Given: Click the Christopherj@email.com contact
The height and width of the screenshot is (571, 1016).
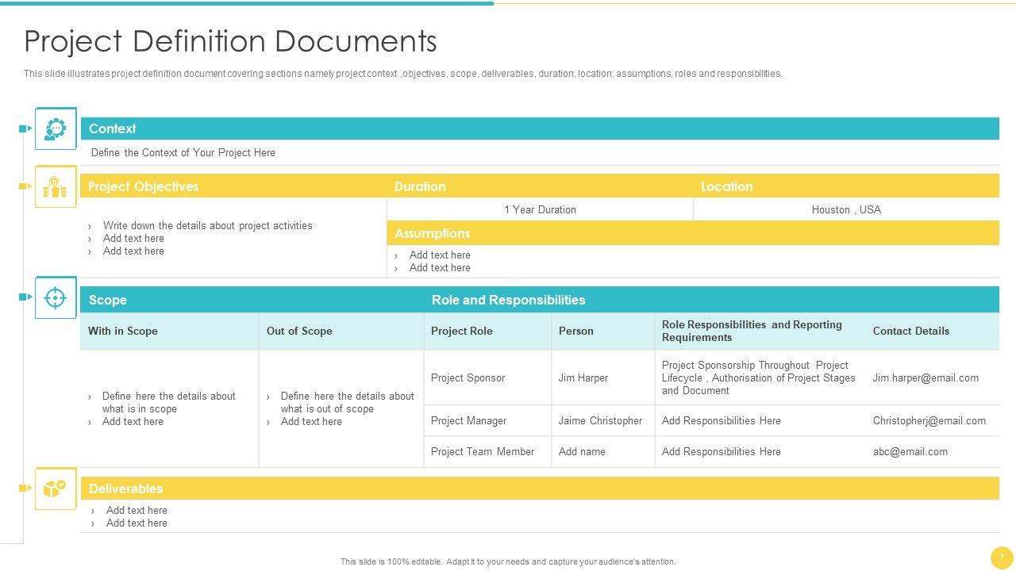Looking at the screenshot, I should 929,421.
